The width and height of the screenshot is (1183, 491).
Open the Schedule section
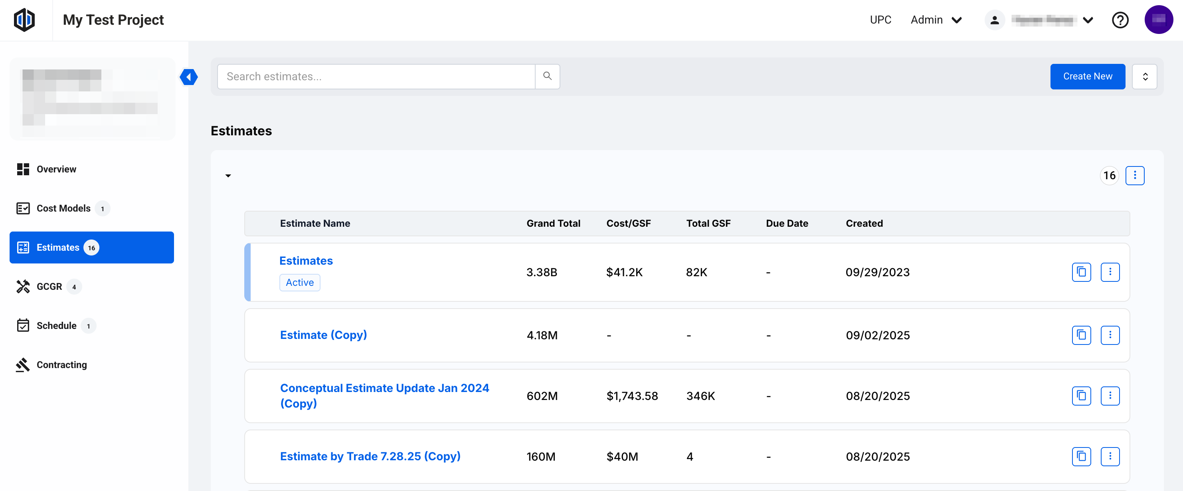coord(92,326)
